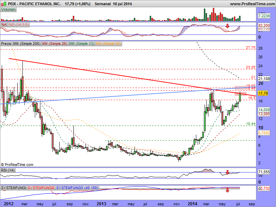276x207 pixels.
Task: Select the %D (14 3 5) label
Action: 19,24
